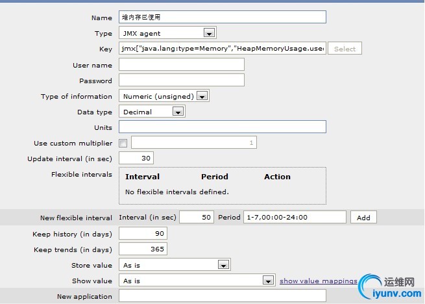
Task: Click the Key input field with jmx expression
Action: [223, 48]
